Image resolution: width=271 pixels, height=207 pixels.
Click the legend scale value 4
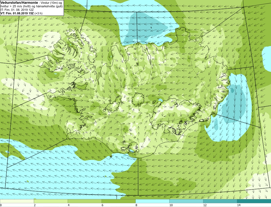(x=69, y=205)
